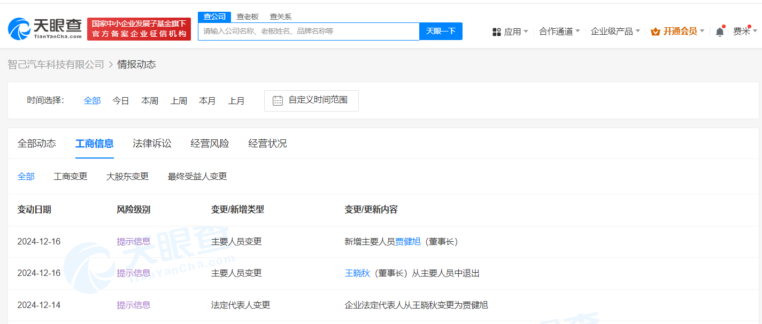Filter by 大股东变更
762x324 pixels.
click(x=127, y=176)
